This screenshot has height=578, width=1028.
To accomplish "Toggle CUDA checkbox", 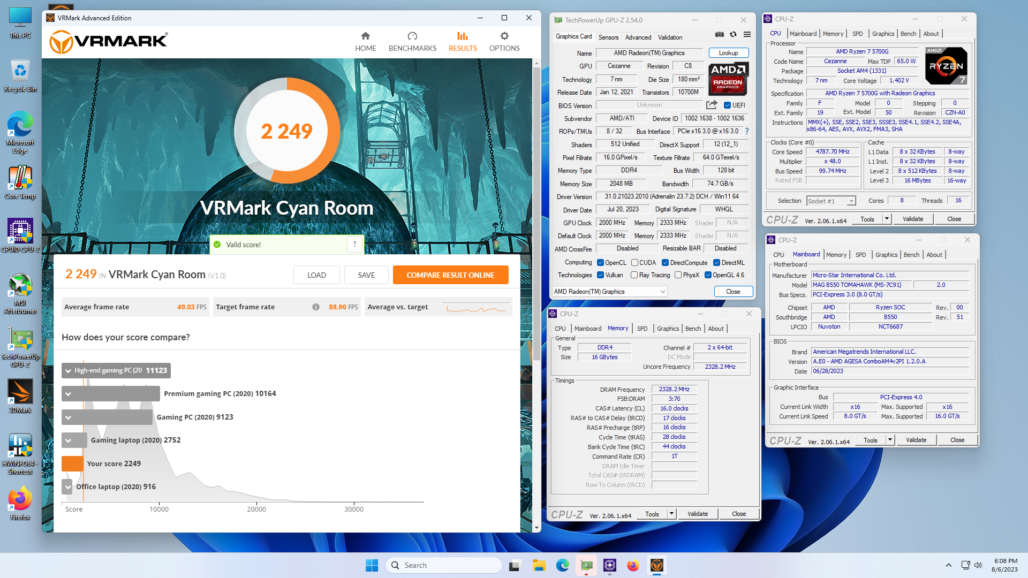I will pyautogui.click(x=634, y=263).
